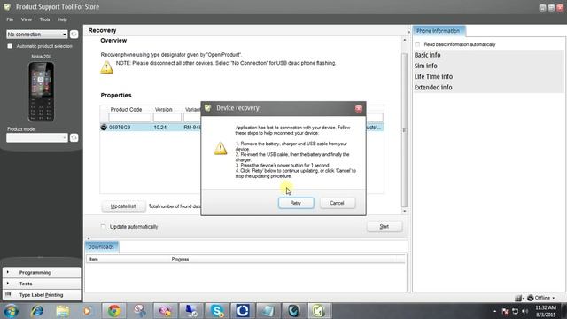Open the File menu
The image size is (567, 319).
10,19
